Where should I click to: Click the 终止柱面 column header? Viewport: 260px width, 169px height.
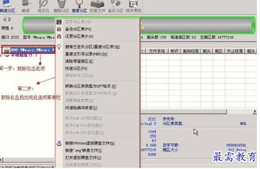(235, 51)
